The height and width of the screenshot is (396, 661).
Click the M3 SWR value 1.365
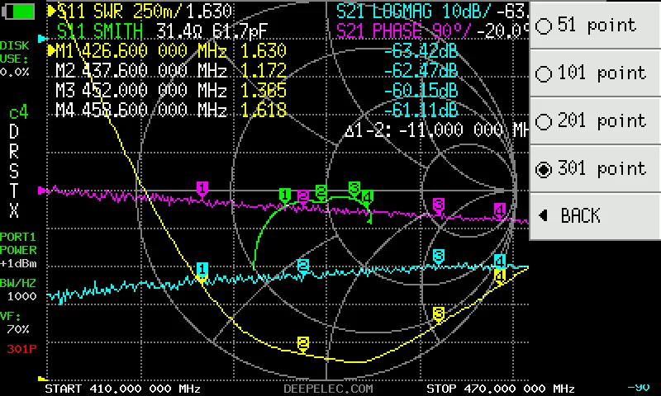[x=264, y=90]
